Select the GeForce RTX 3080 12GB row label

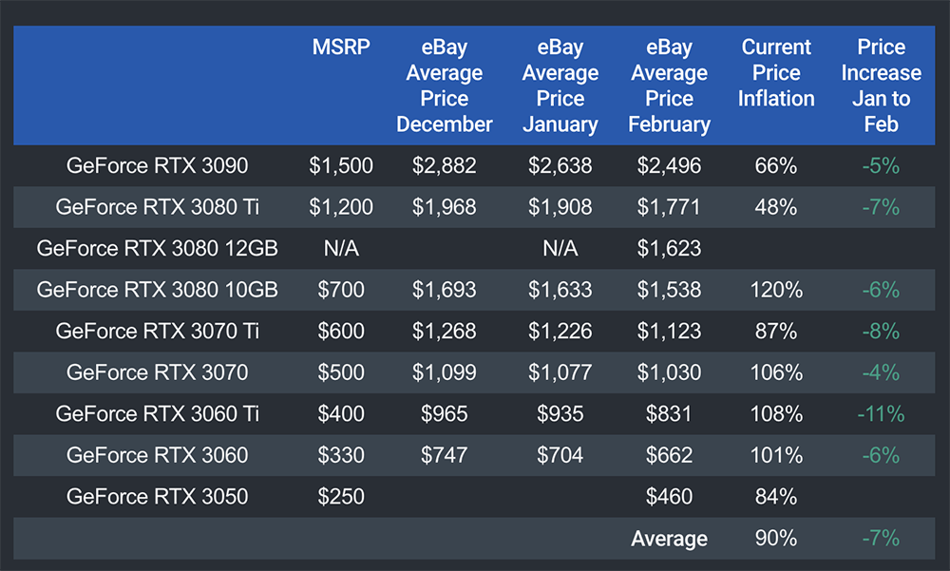(x=157, y=249)
